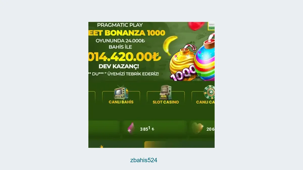Tap the pink gem icon
Viewport: 303px width, 170px height.
[x=131, y=128]
